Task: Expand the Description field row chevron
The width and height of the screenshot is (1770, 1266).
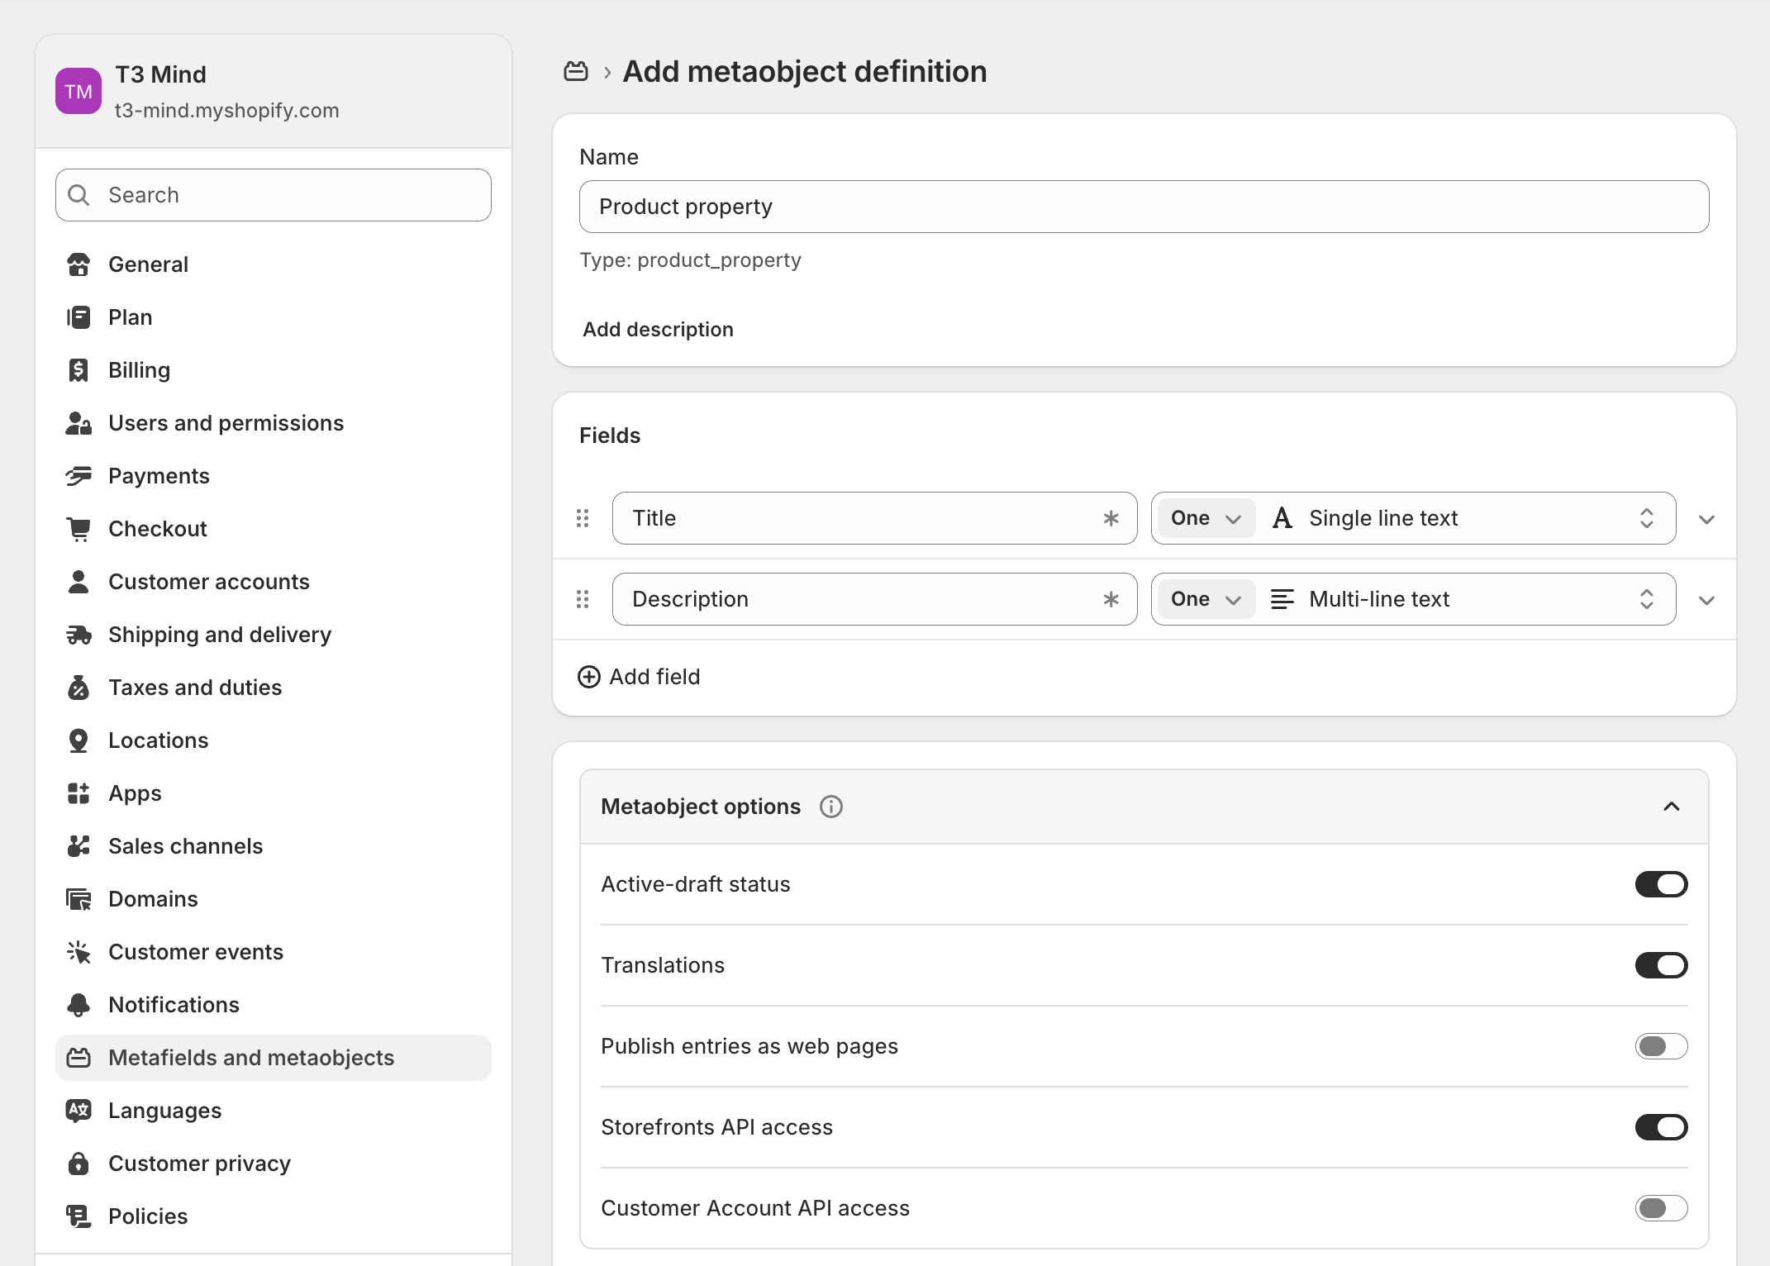Action: coord(1707,600)
